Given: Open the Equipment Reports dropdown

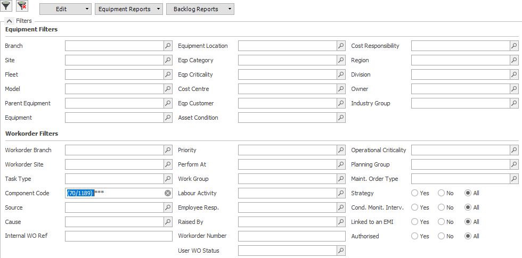Looking at the screenshot, I should [x=129, y=9].
